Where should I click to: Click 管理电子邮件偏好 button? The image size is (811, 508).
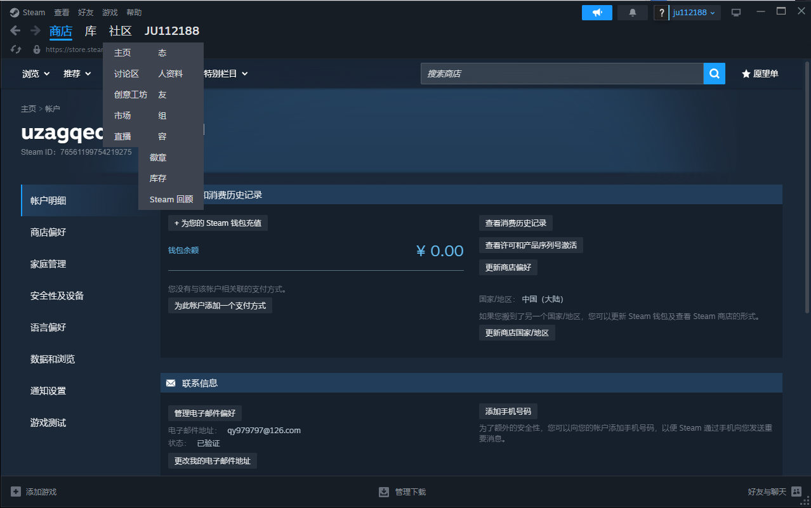(205, 414)
